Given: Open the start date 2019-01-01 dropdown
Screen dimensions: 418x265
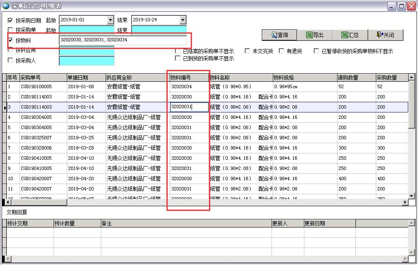Looking at the screenshot, I should pyautogui.click(x=110, y=20).
